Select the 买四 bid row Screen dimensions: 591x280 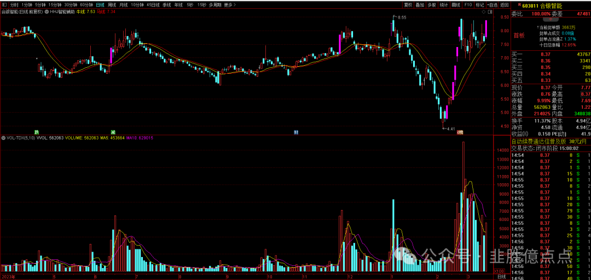click(x=551, y=74)
